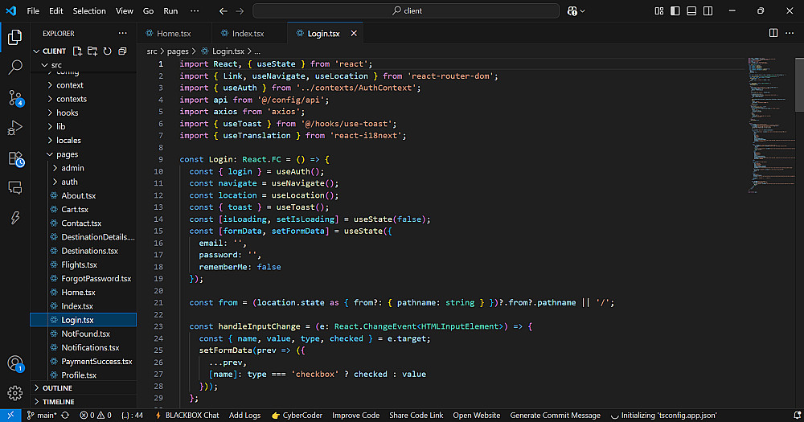The image size is (804, 422).
Task: Open the Source Control view
Action: [x=14, y=97]
